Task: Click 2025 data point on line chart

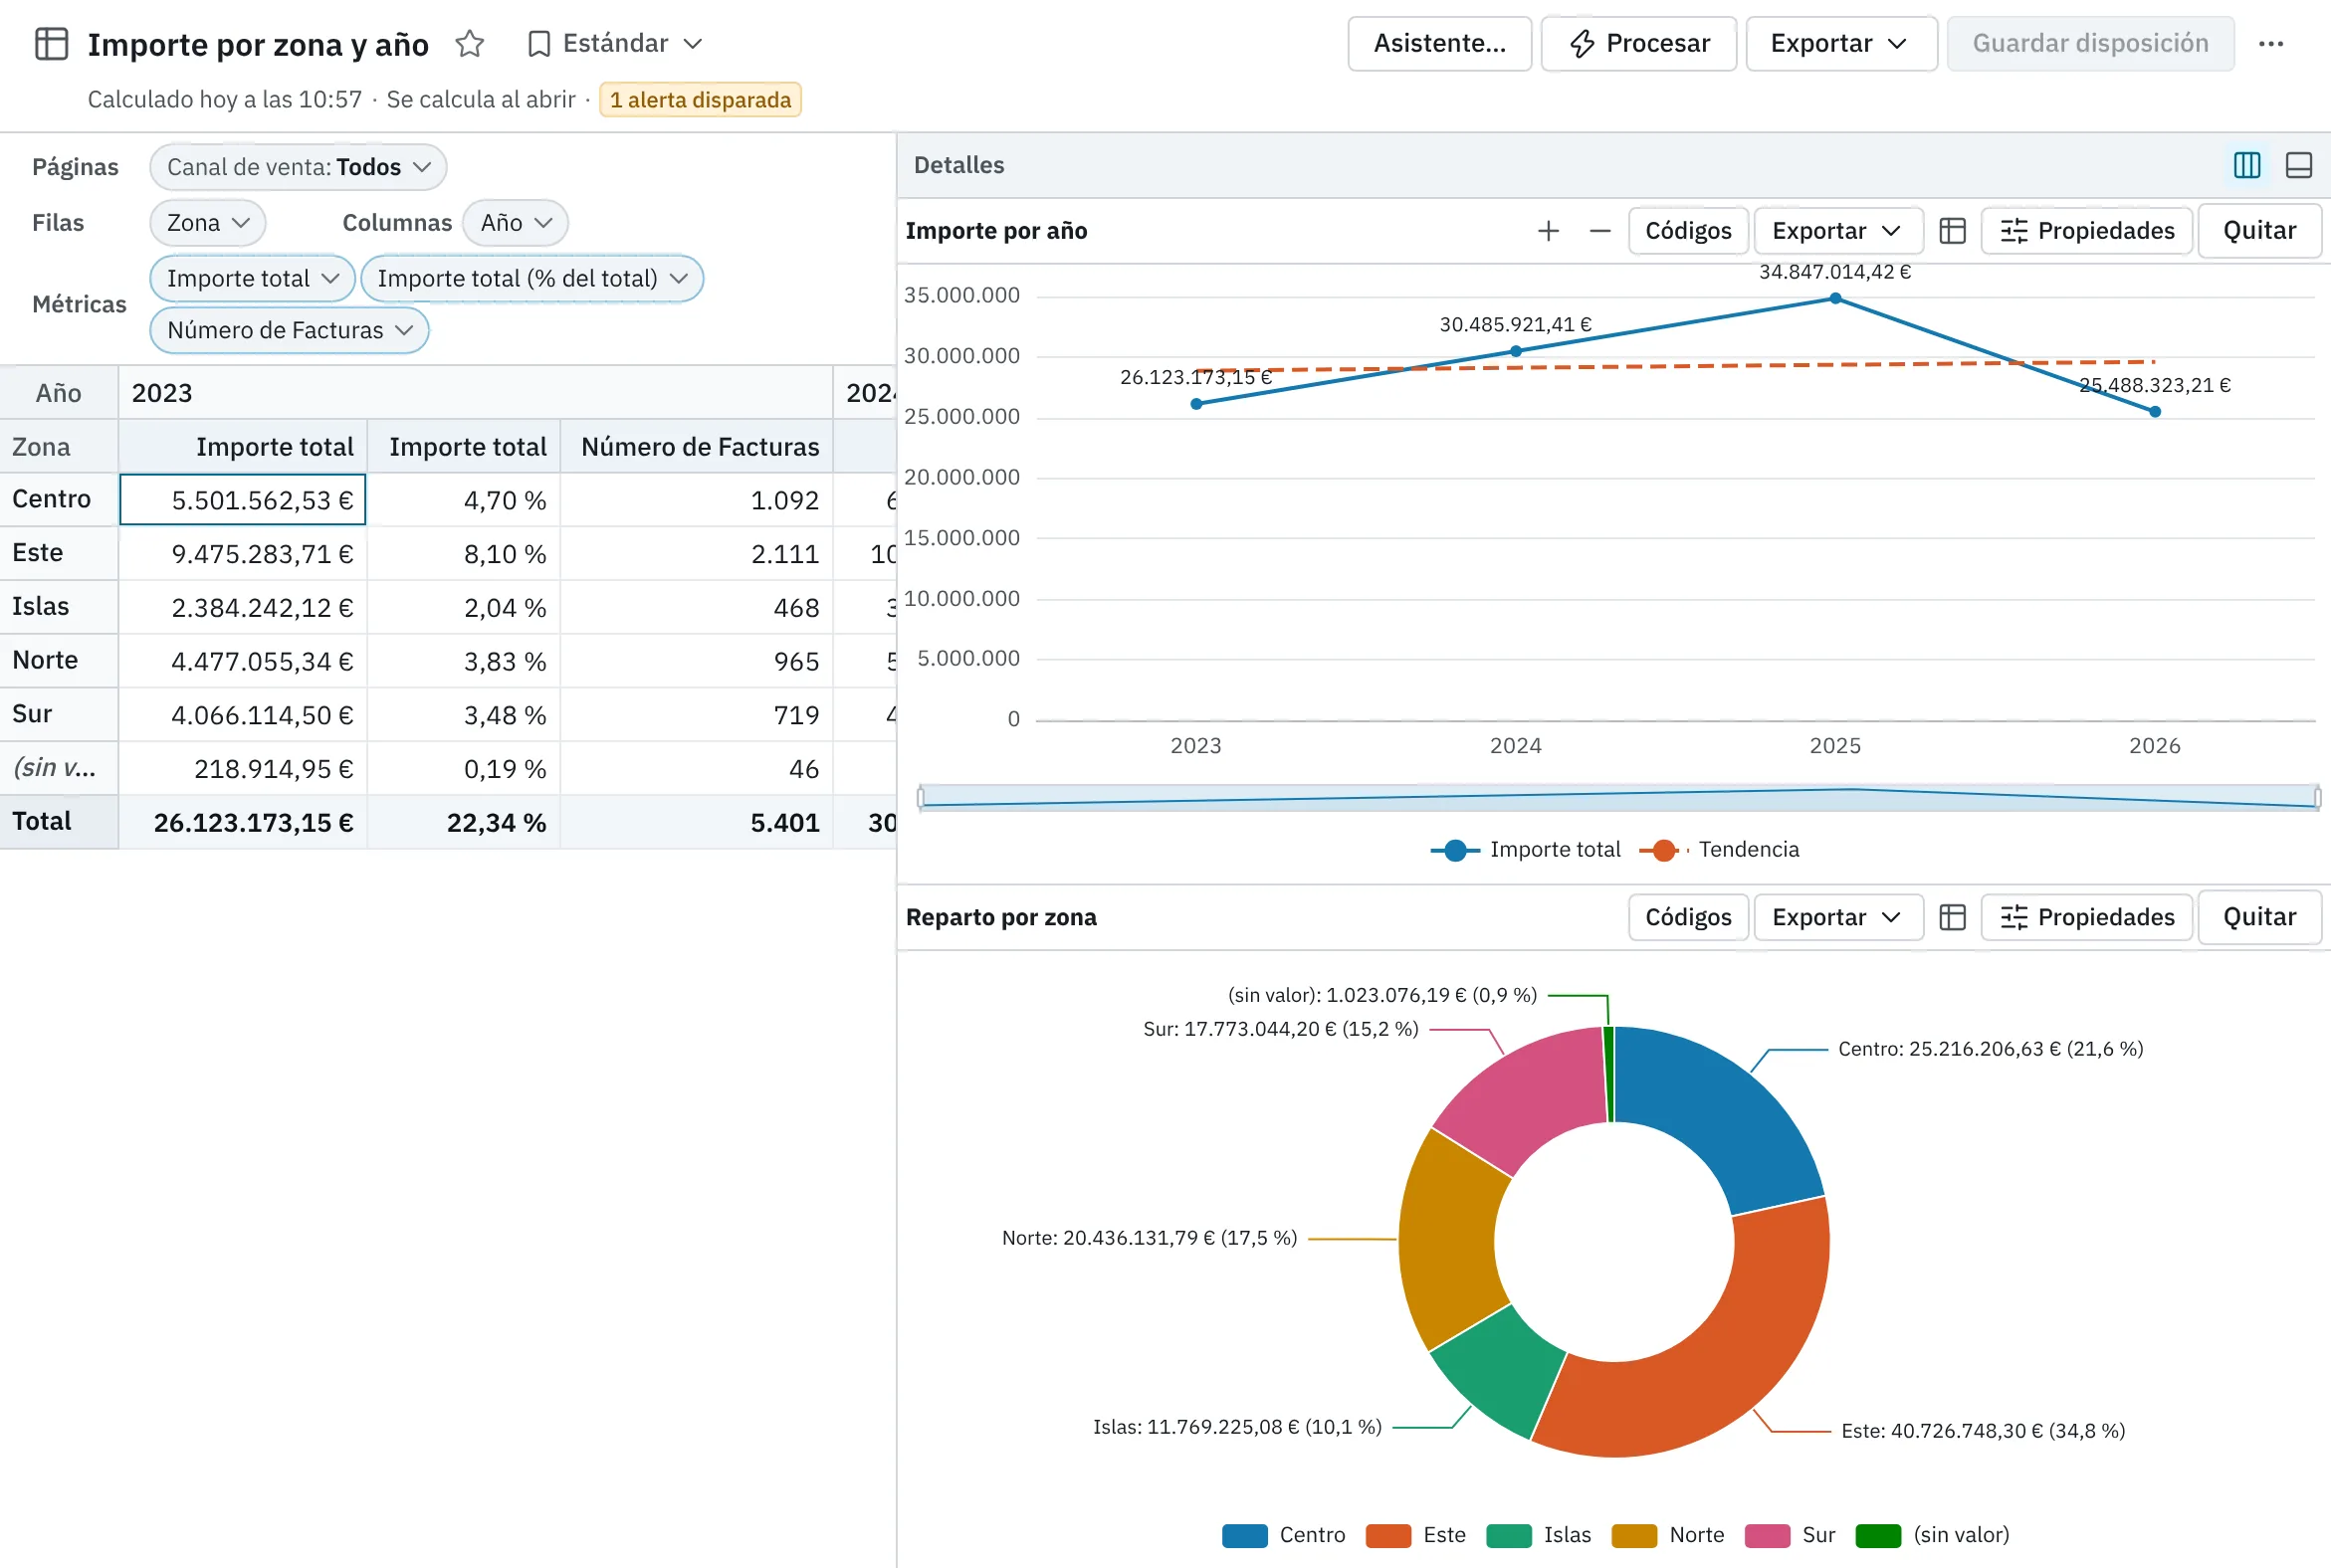Action: [1834, 298]
